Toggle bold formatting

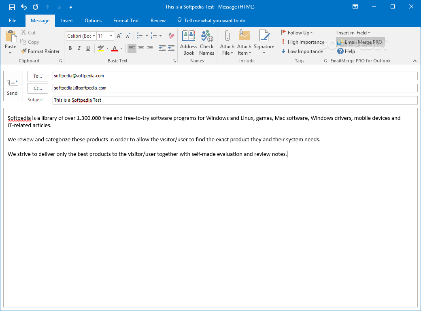70,48
